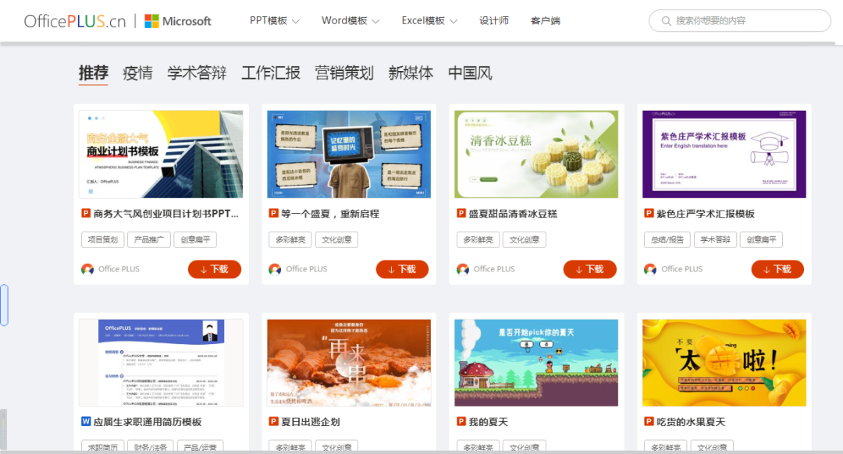
Task: Click PowerPoint icon beside 紫色庄严学术汇报模板
Action: [x=649, y=213]
